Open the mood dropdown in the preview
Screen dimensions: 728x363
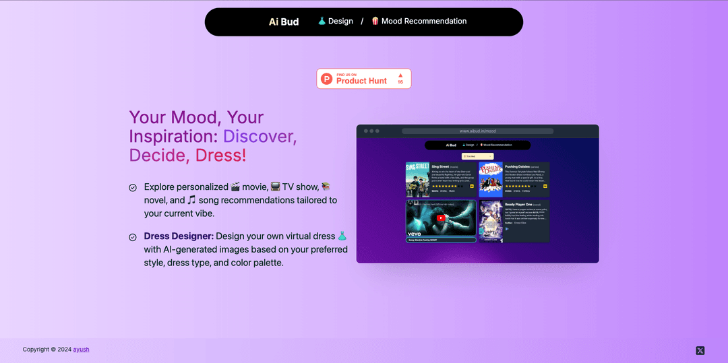tap(477, 156)
